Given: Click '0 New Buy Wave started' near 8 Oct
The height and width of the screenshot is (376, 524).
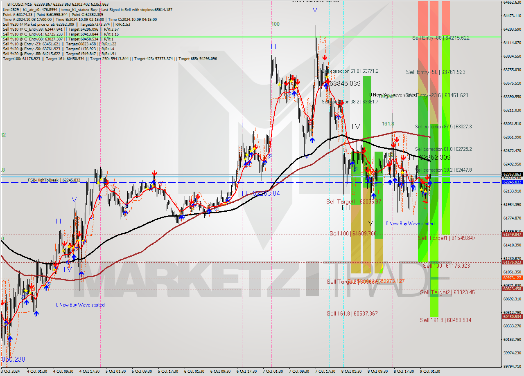Looking at the screenshot, I should [410, 224].
